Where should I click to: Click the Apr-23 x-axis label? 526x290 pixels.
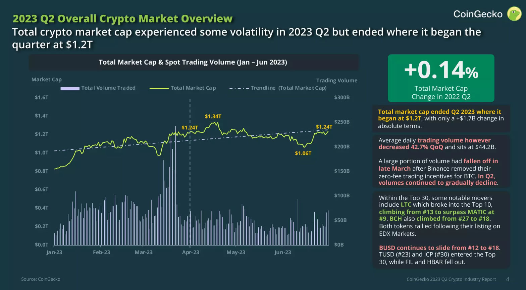pyautogui.click(x=191, y=252)
